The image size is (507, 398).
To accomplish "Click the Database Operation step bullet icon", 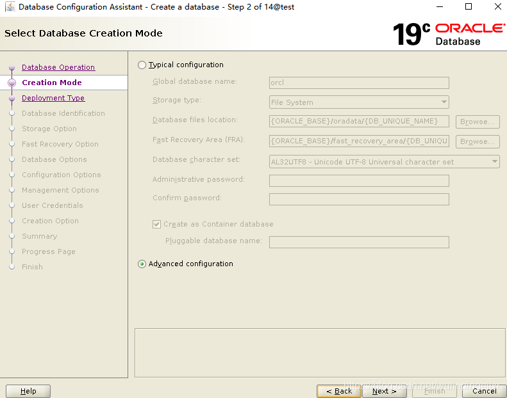I will click(x=12, y=67).
